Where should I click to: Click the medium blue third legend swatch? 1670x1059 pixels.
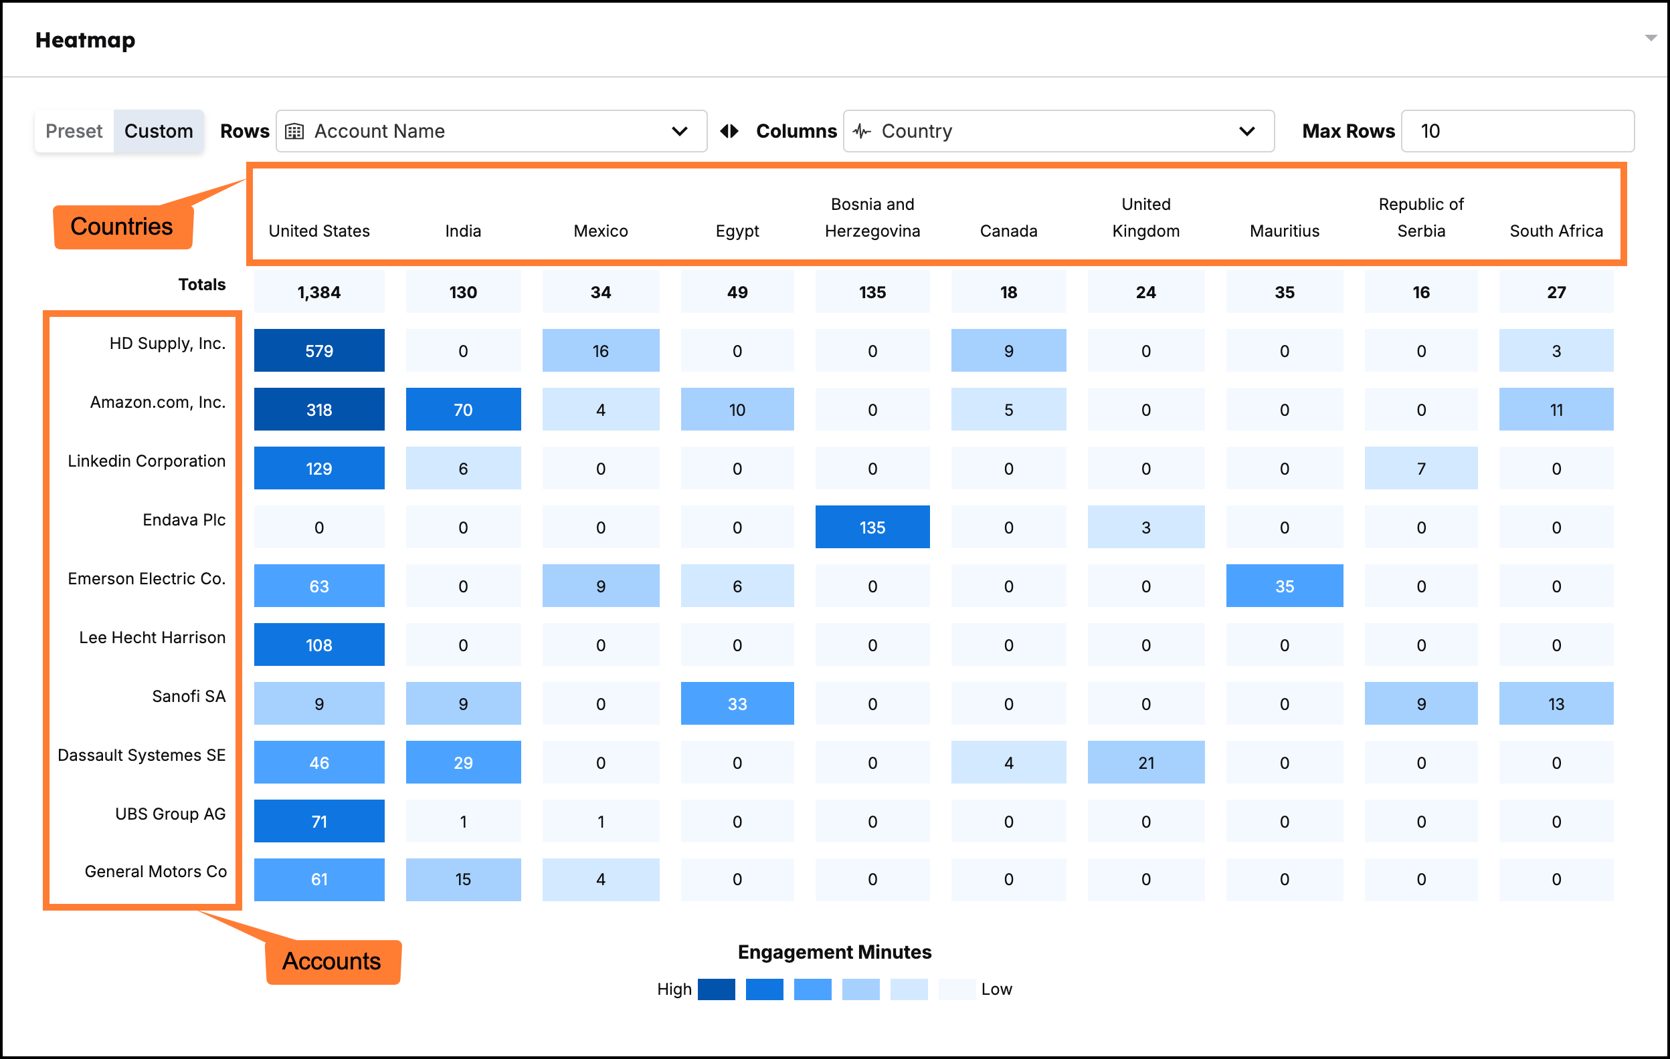point(813,989)
